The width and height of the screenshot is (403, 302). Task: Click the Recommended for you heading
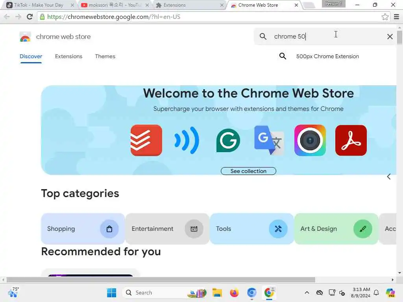point(101,252)
